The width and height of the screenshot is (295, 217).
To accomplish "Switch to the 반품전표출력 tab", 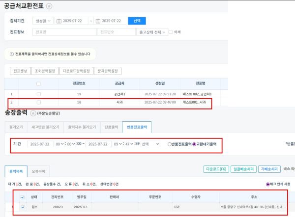I will click(x=137, y=127).
